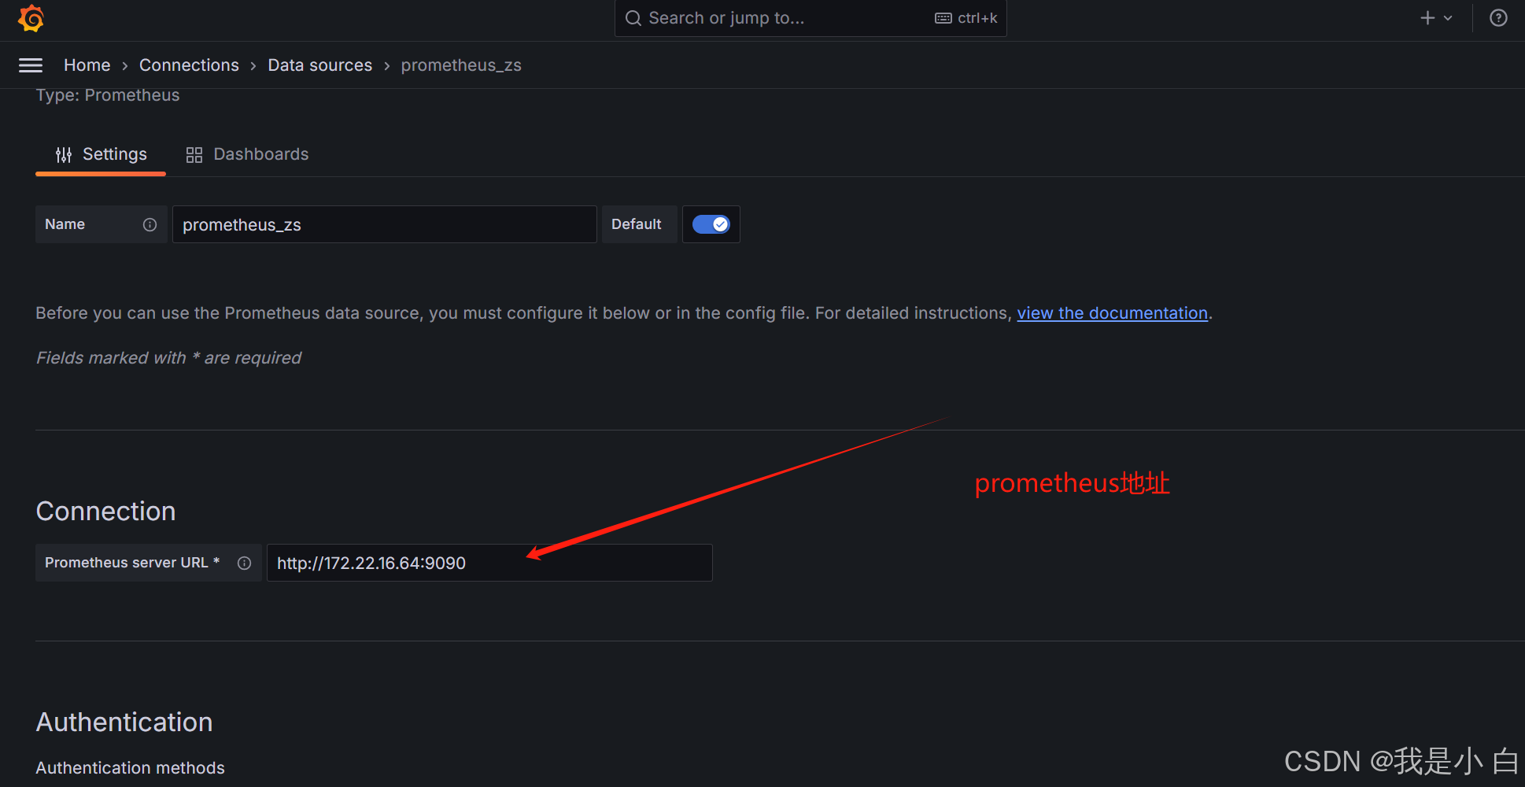Screen dimensions: 1525x787
Task: Click the Name field info icon
Action: (150, 225)
